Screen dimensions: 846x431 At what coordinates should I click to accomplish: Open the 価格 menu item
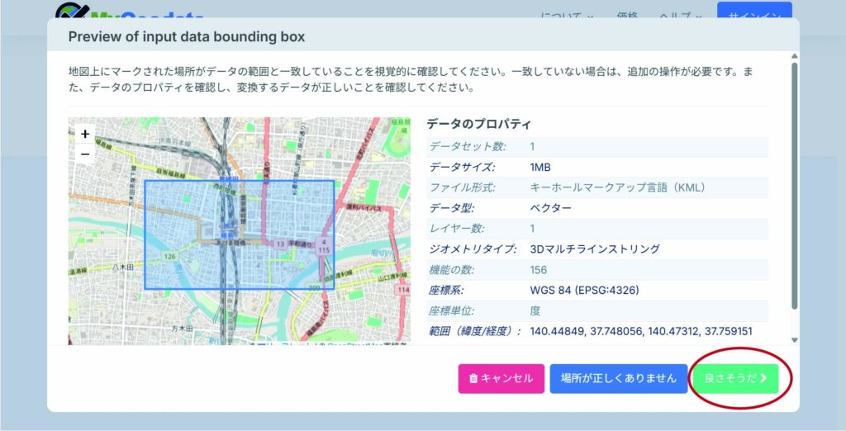point(626,17)
